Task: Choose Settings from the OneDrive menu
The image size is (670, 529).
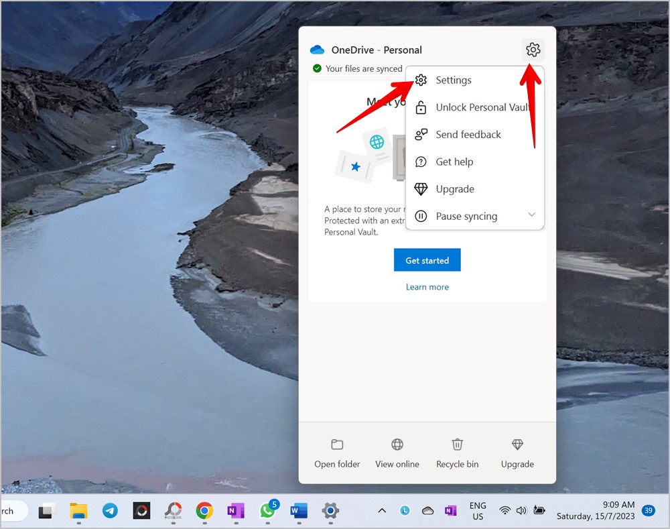Action: tap(474, 80)
